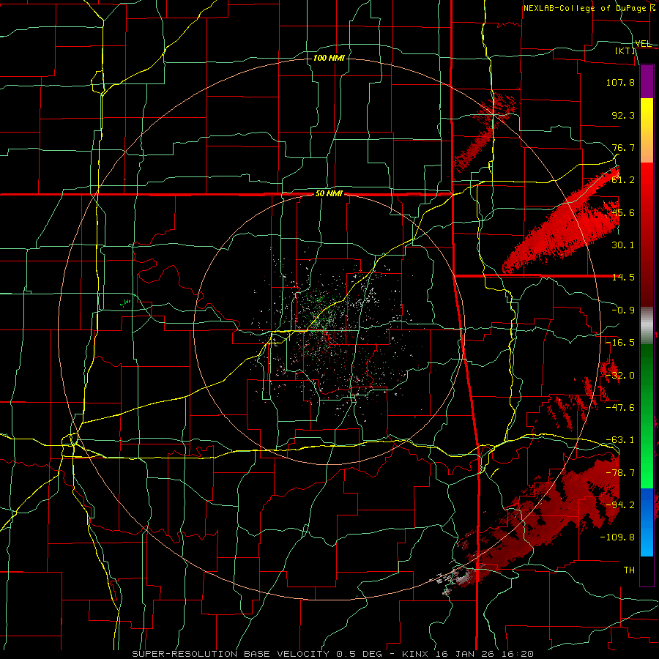Select the -109.8 value on velocity scale
This screenshot has width=659, height=659.
pos(617,537)
